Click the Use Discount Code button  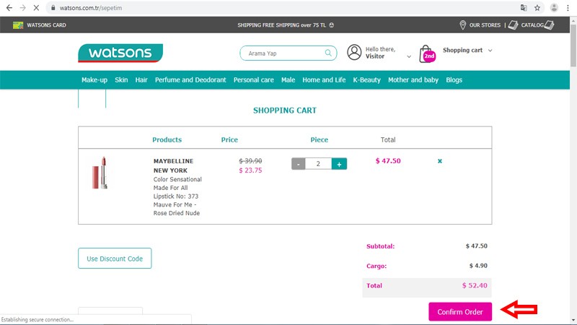click(x=115, y=259)
